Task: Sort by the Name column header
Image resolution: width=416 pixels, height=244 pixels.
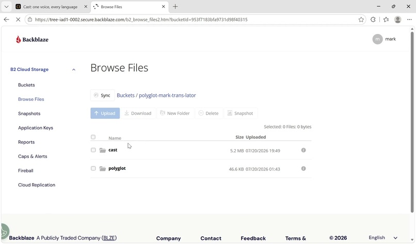Action: [115, 138]
